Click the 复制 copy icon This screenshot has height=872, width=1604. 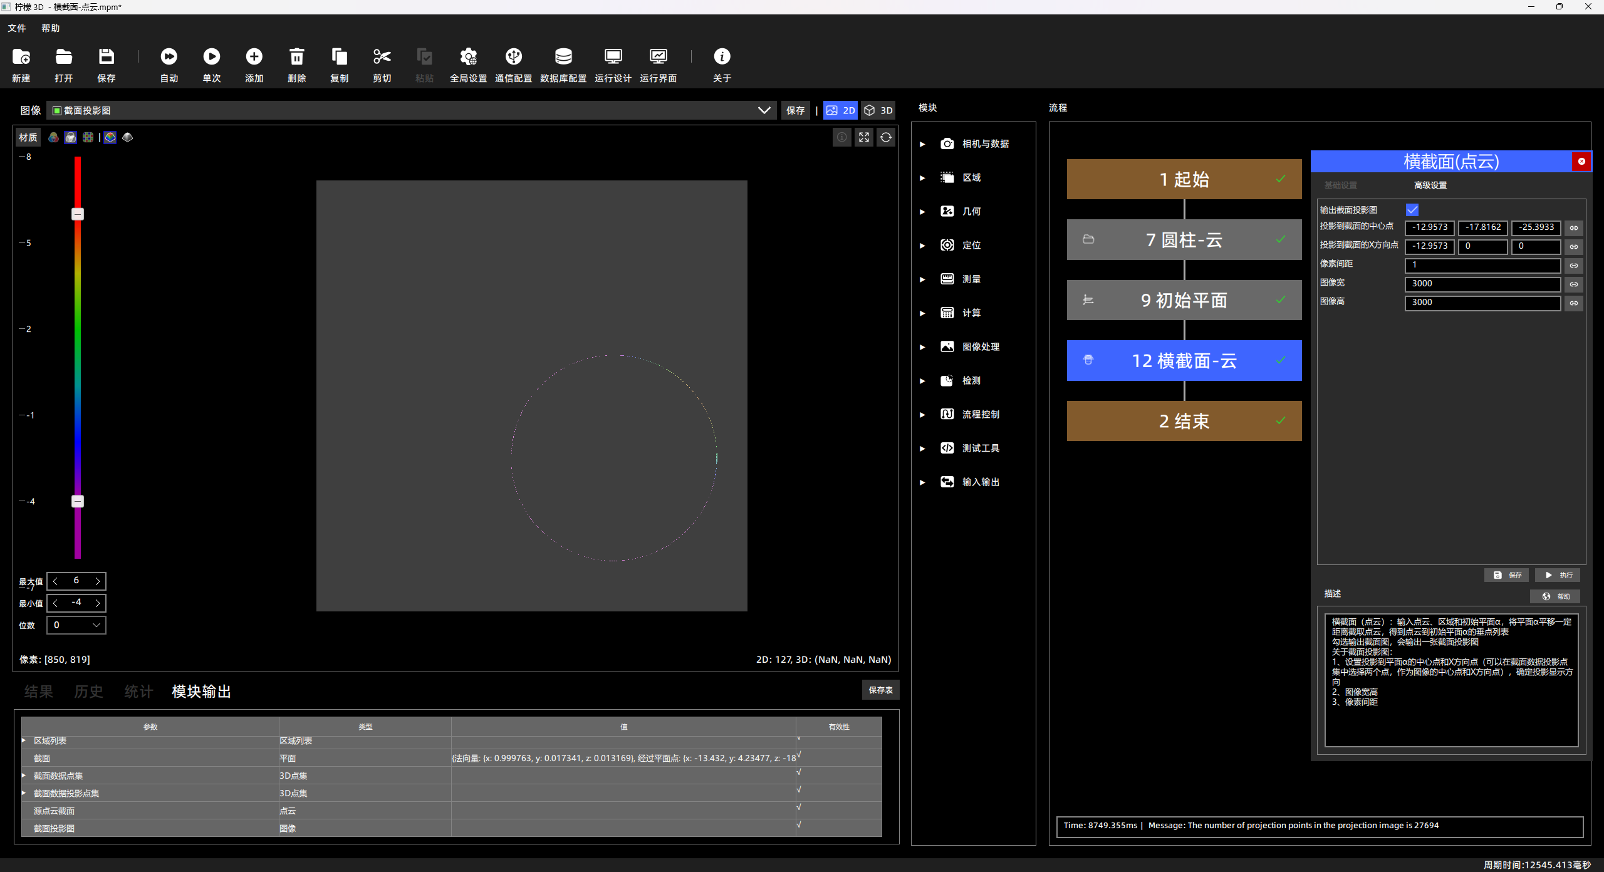pos(340,57)
